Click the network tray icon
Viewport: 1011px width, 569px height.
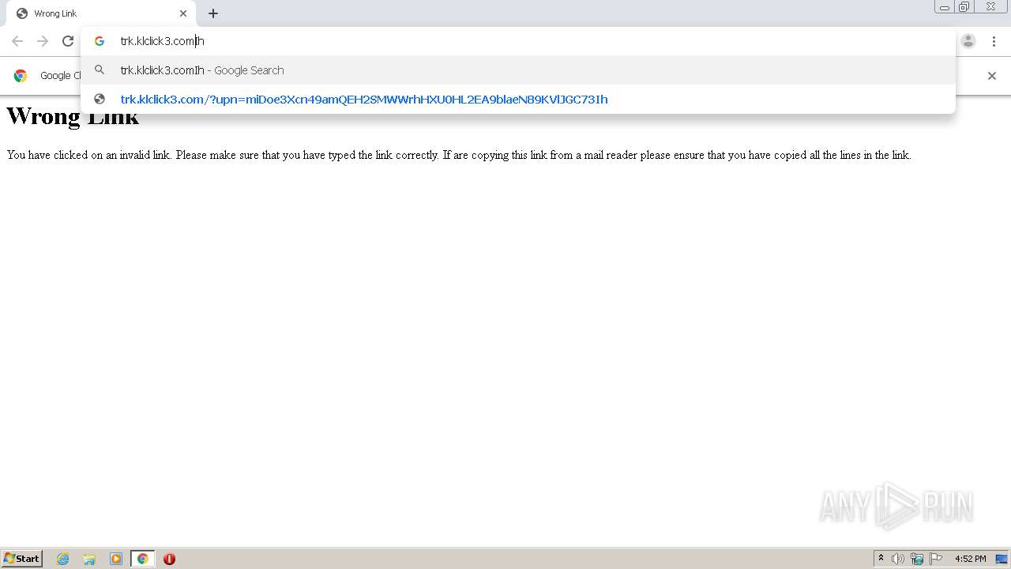click(x=917, y=559)
